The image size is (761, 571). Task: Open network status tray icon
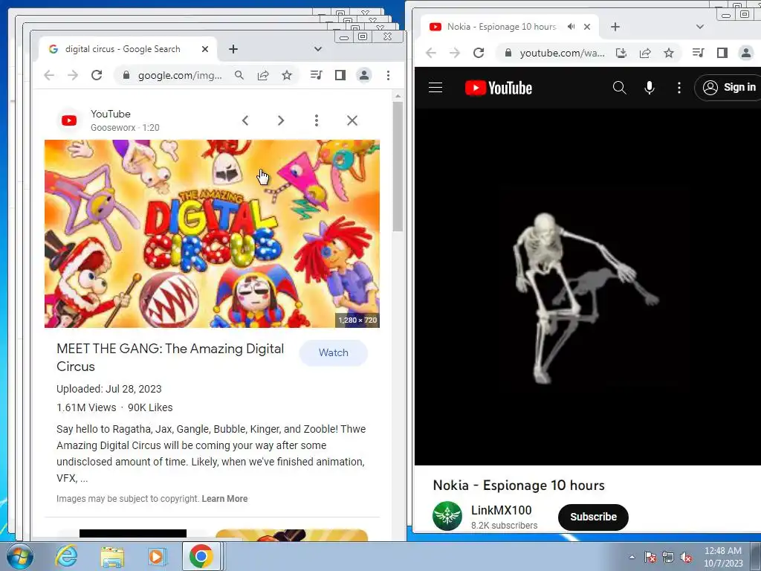pyautogui.click(x=668, y=557)
